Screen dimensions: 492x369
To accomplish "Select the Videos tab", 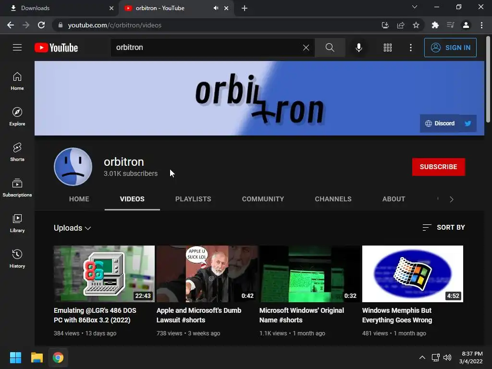I will 132,199.
